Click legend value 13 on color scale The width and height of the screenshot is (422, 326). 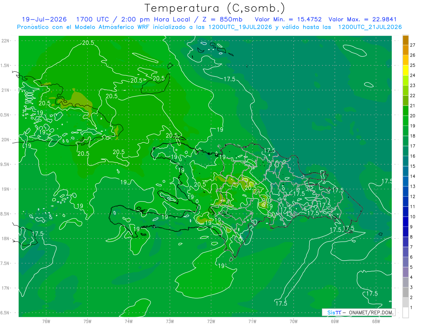pos(413,186)
